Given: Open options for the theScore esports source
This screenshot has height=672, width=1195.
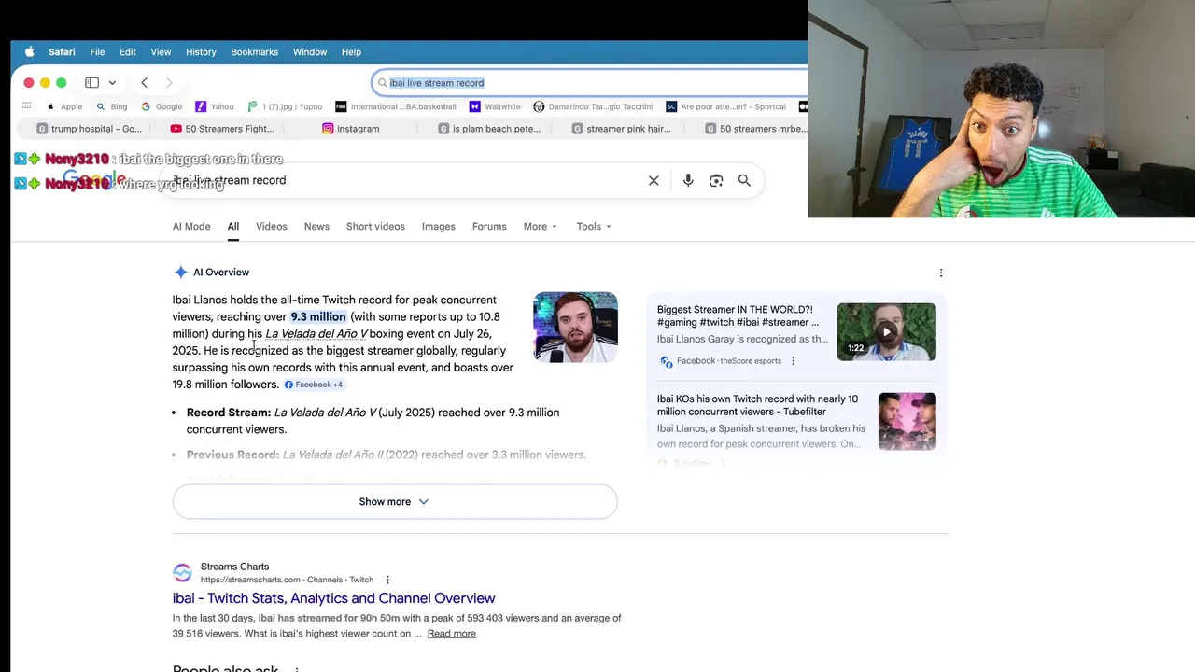Looking at the screenshot, I should (x=793, y=361).
